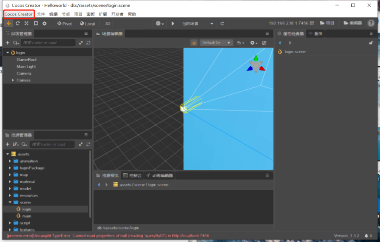Viewport: 380px width, 242px height.
Task: Open the hierarchy search type magnifier
Action: [16, 43]
